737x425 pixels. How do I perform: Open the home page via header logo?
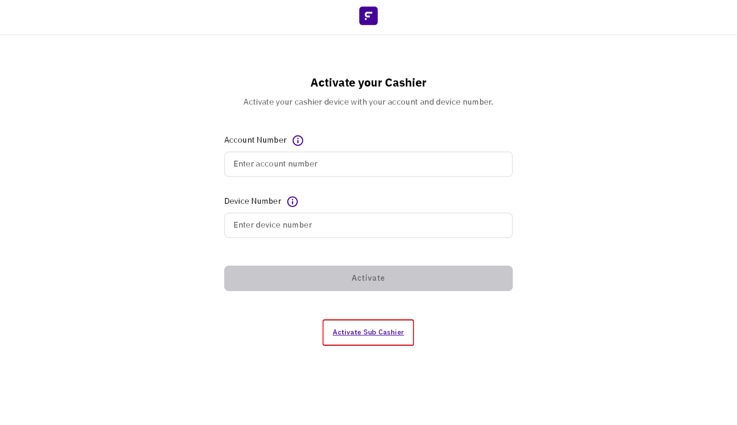368,16
